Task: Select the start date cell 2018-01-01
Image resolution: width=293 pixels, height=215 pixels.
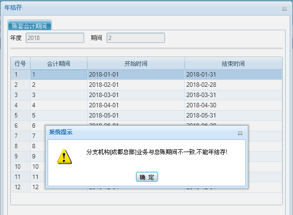Action: click(x=136, y=75)
